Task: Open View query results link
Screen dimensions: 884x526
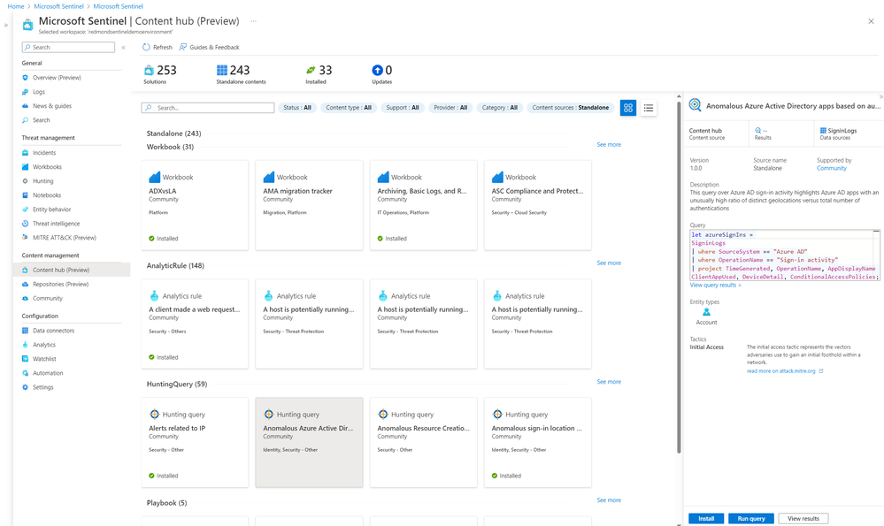Action: 716,285
